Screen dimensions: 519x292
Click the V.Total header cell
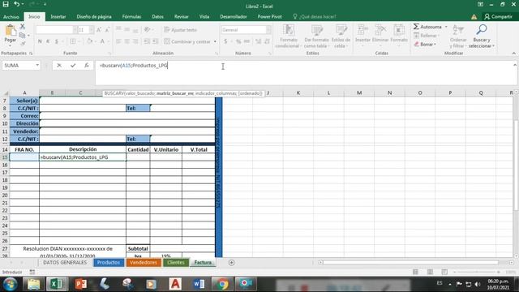(198, 149)
